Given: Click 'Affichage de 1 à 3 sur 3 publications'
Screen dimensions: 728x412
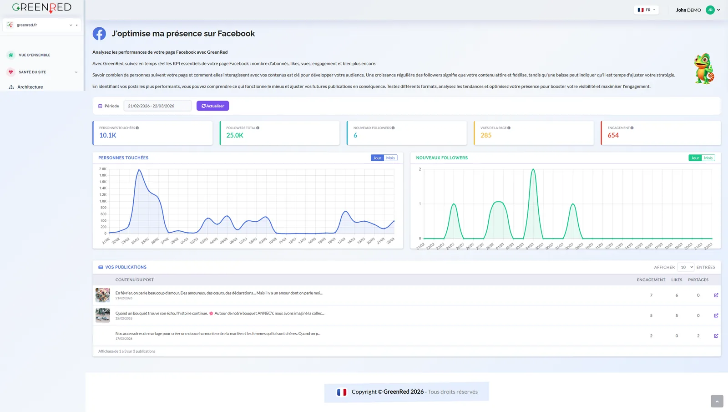Looking at the screenshot, I should point(126,351).
